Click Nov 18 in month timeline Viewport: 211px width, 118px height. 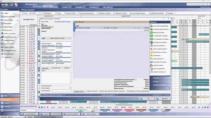tap(123, 107)
